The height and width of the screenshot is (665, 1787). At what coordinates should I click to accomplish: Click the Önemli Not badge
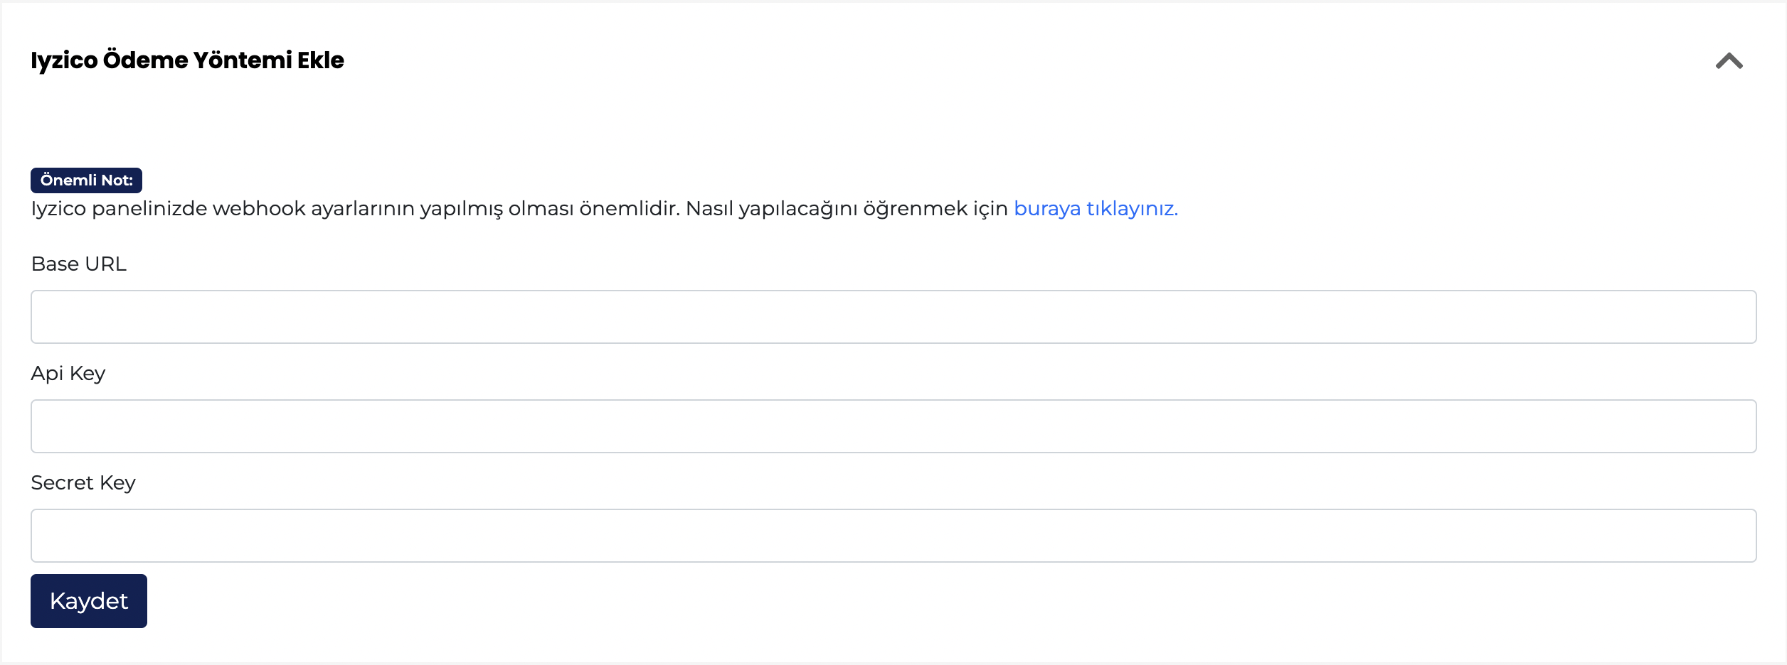coord(86,180)
